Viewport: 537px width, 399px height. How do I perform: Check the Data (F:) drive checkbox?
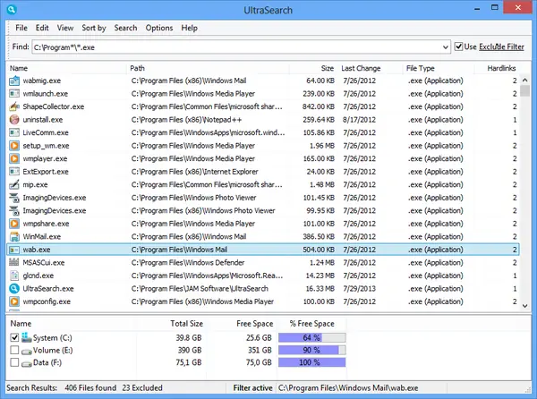(14, 362)
